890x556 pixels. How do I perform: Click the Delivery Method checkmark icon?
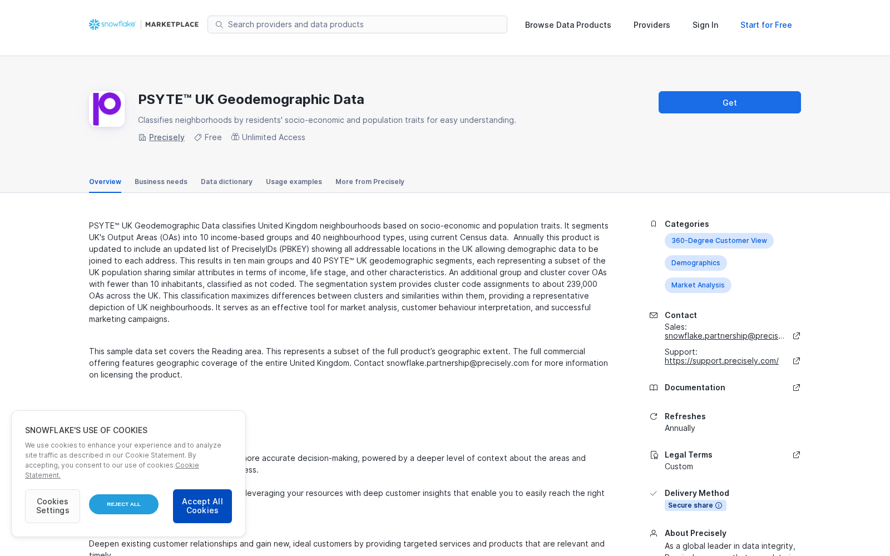click(654, 493)
